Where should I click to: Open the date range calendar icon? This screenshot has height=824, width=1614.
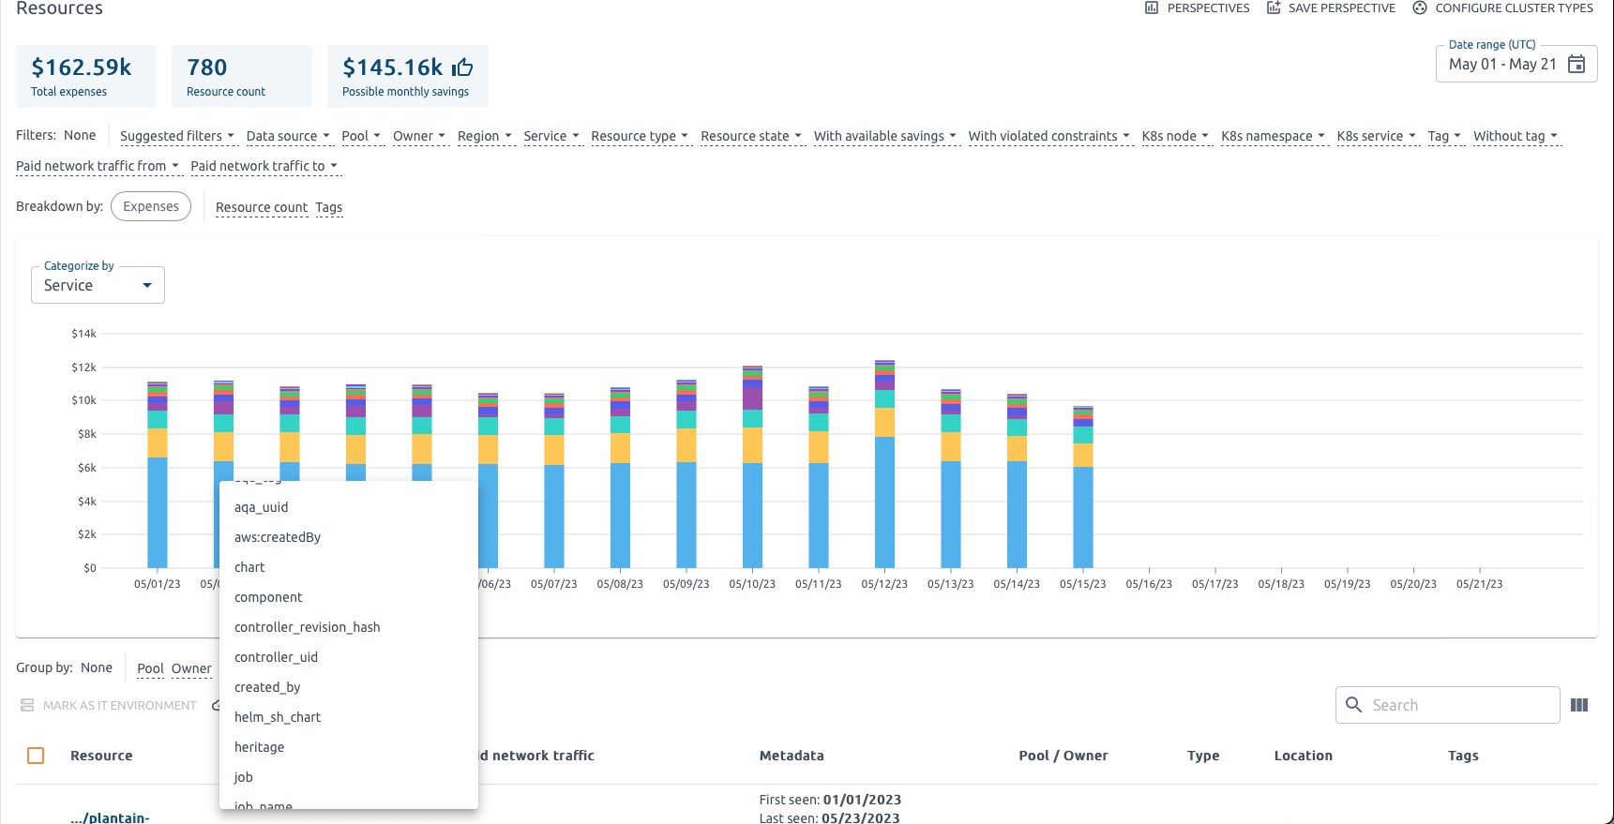1576,65
